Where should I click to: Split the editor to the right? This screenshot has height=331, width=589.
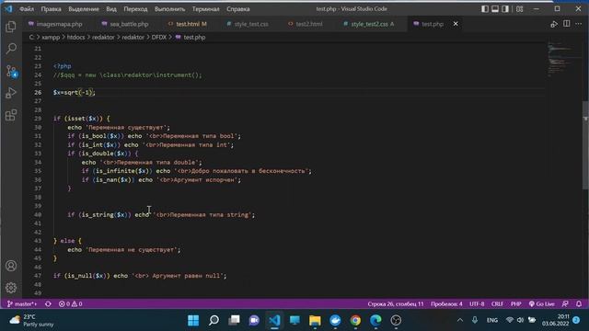click(567, 24)
